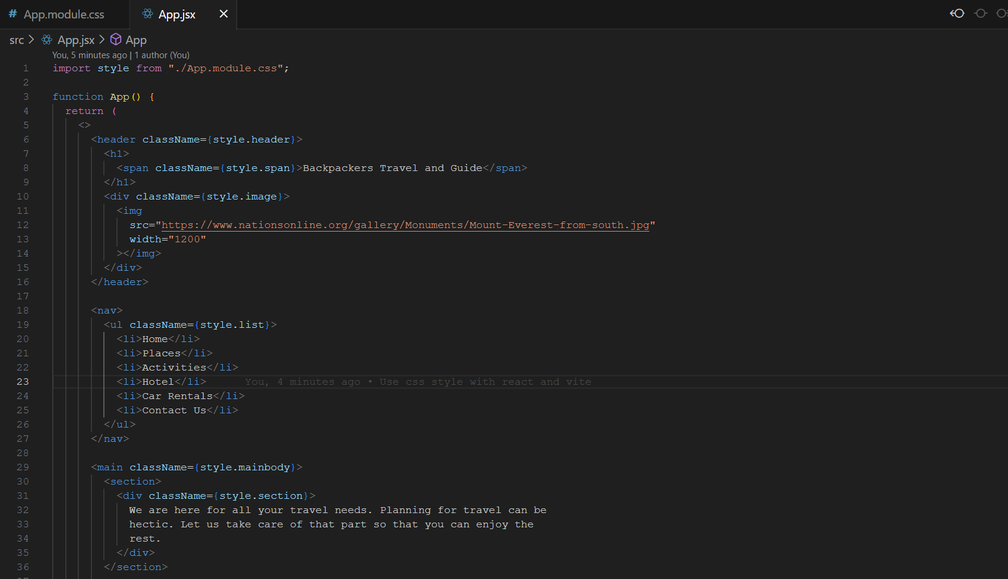This screenshot has width=1008, height=579.
Task: Open the App symbol breadcrumb dropdown
Action: pos(136,39)
